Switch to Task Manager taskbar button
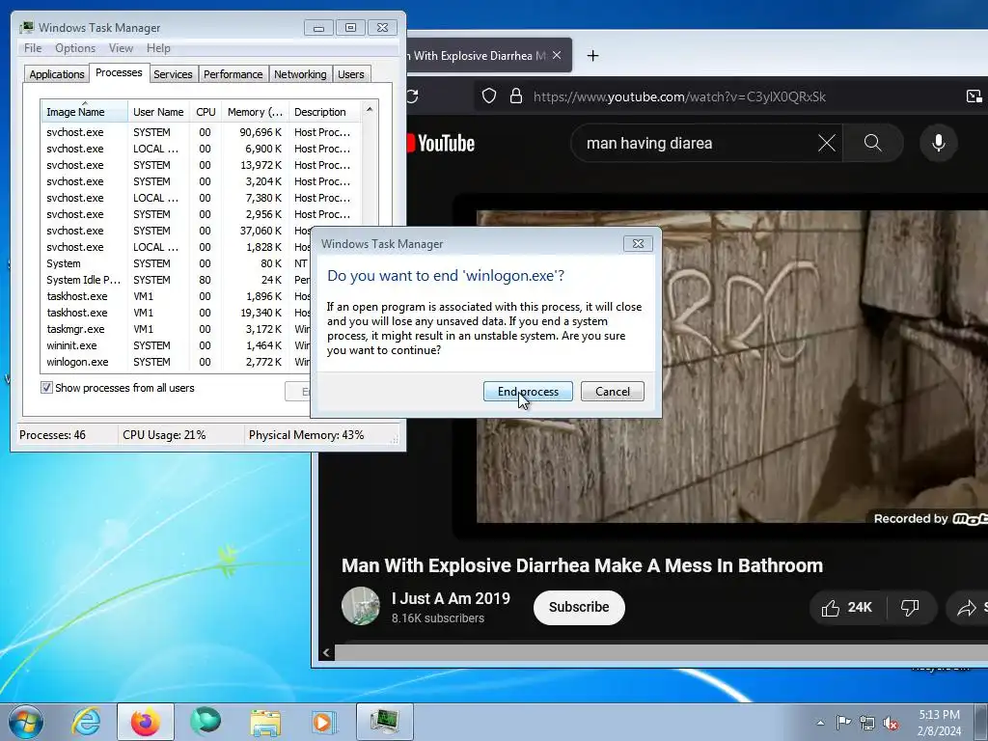 coord(385,722)
